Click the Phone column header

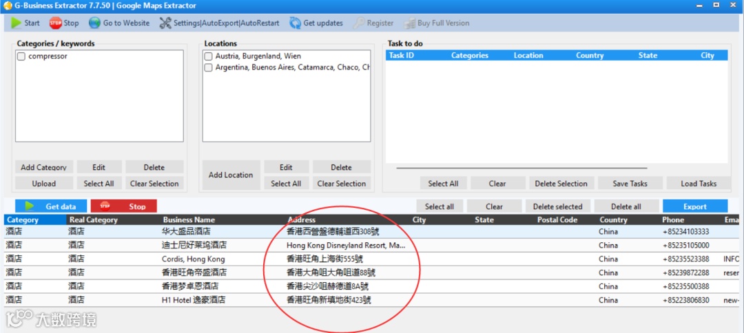pos(673,219)
